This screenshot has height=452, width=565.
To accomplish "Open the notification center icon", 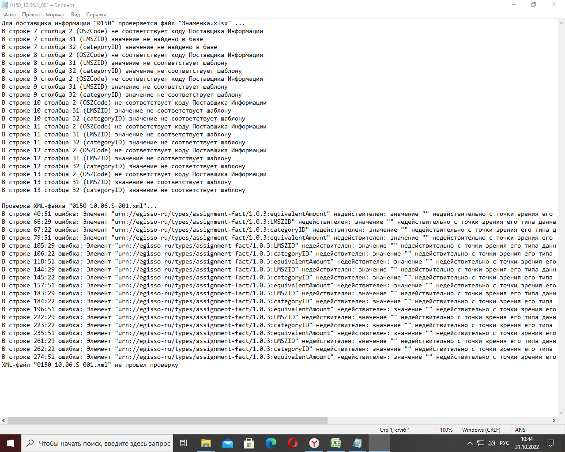I will pyautogui.click(x=550, y=443).
